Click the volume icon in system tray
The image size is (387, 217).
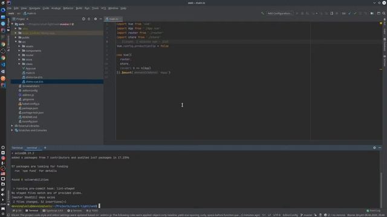[3, 195]
